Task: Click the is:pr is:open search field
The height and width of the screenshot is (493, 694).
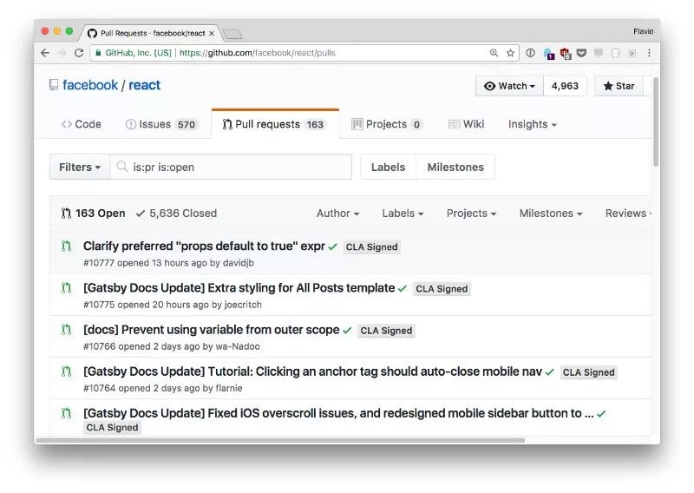Action: click(234, 168)
